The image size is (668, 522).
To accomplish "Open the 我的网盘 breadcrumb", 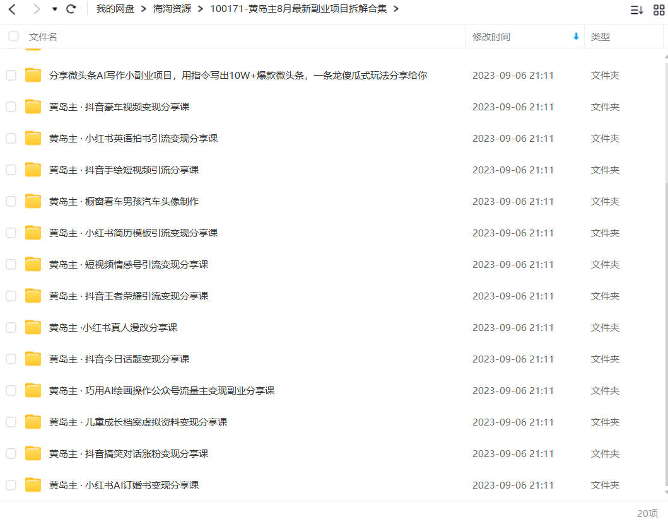I will 115,9.
